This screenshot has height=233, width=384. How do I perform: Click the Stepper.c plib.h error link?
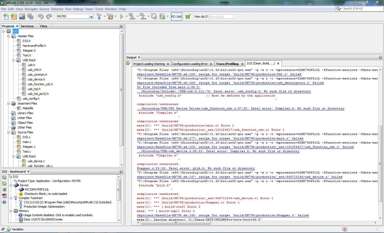click(196, 168)
